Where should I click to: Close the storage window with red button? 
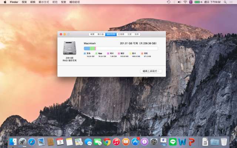(x=61, y=34)
